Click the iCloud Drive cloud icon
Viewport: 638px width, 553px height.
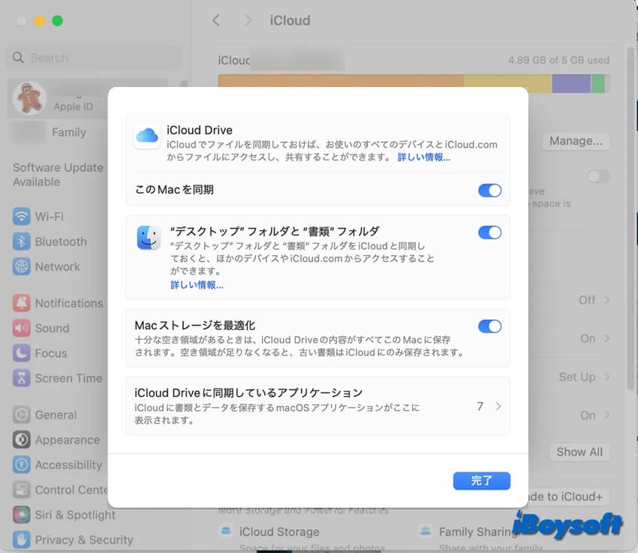pos(147,136)
